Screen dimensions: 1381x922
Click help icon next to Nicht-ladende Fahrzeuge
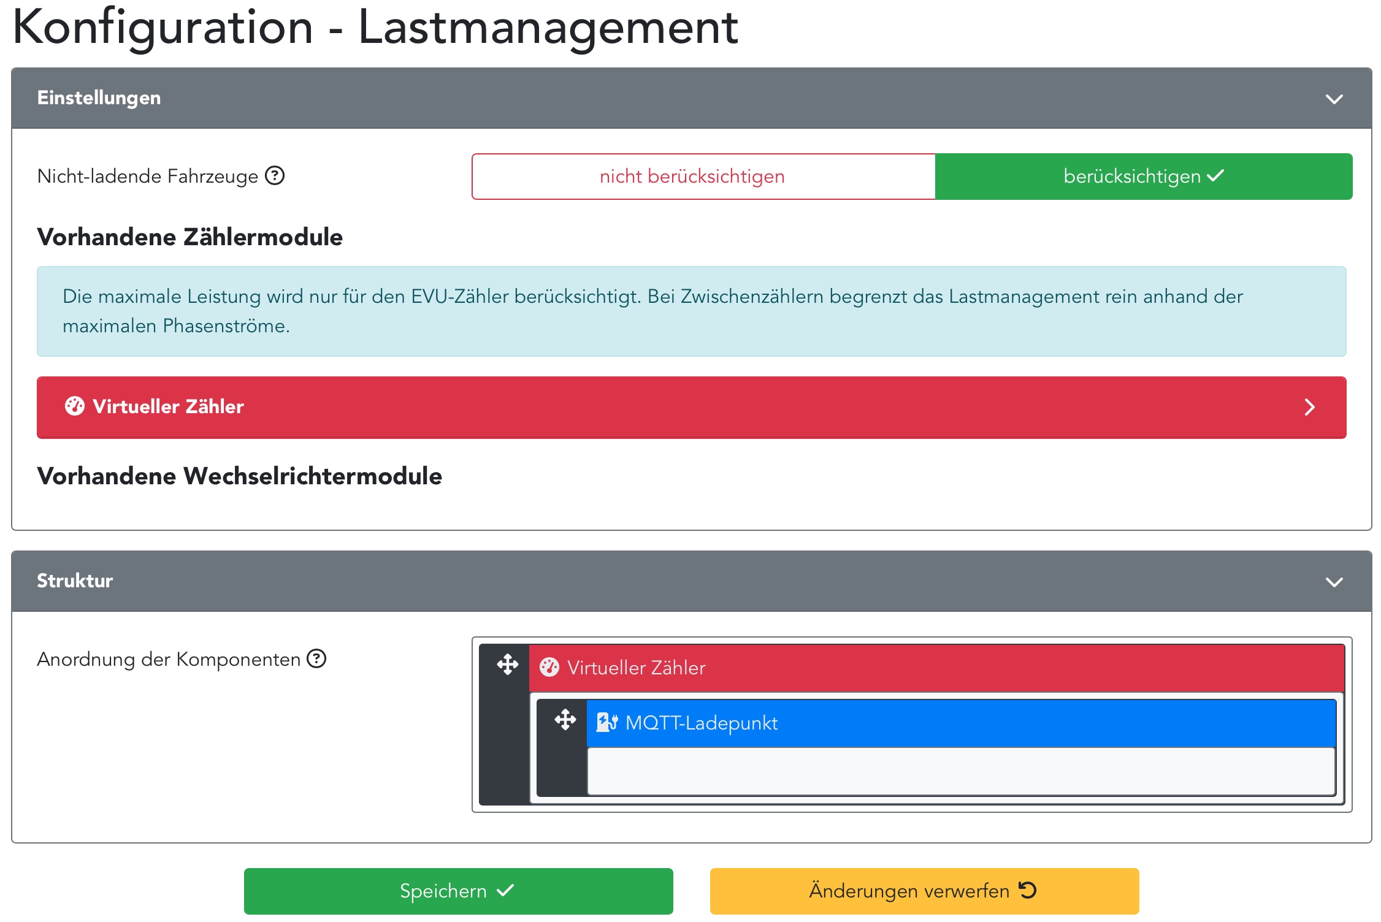(x=275, y=176)
